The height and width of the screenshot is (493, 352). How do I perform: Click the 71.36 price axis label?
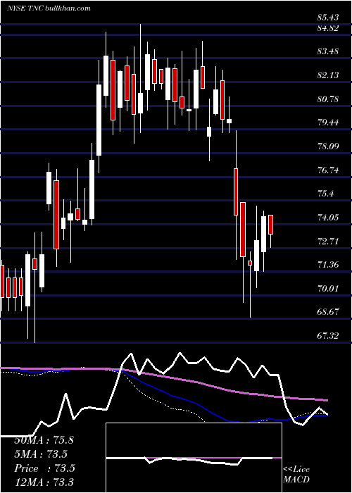328,264
